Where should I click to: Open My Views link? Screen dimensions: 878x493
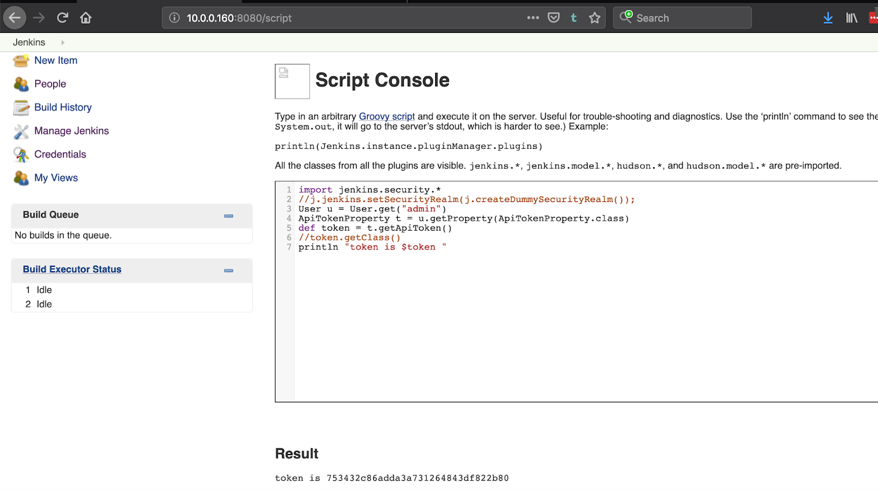coord(56,178)
